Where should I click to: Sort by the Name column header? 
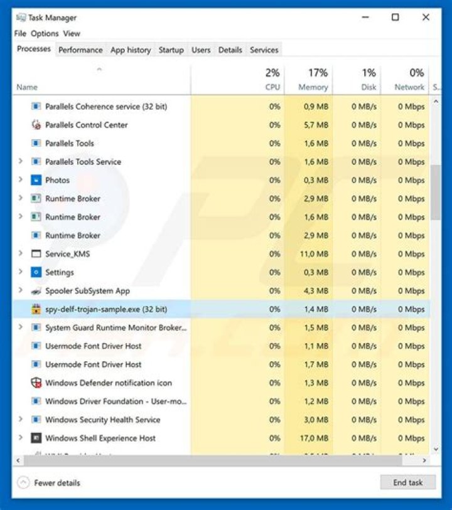(x=101, y=80)
